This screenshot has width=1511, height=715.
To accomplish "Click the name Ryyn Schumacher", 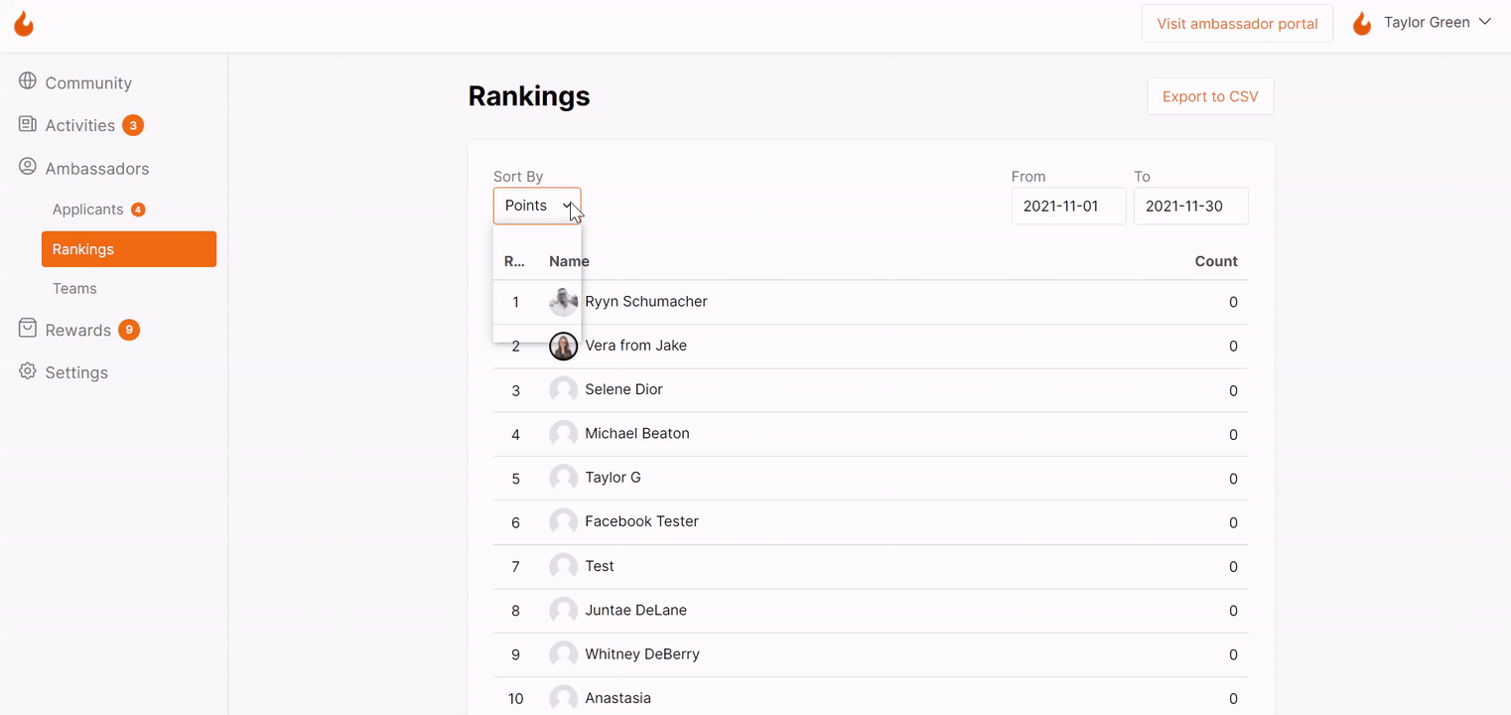I will pyautogui.click(x=646, y=302).
